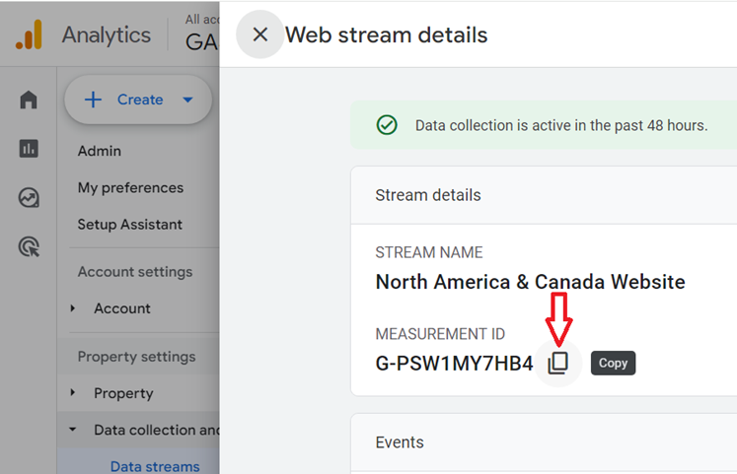The image size is (737, 474).
Task: Click the STREAM NAME label
Action: (x=428, y=253)
